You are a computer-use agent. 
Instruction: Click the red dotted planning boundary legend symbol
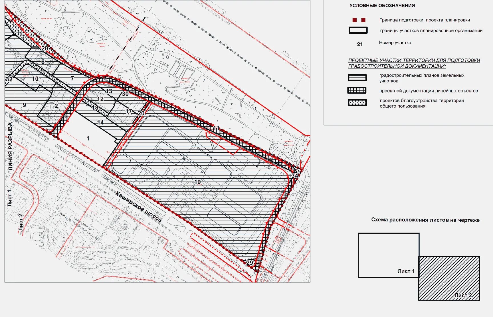click(x=359, y=20)
